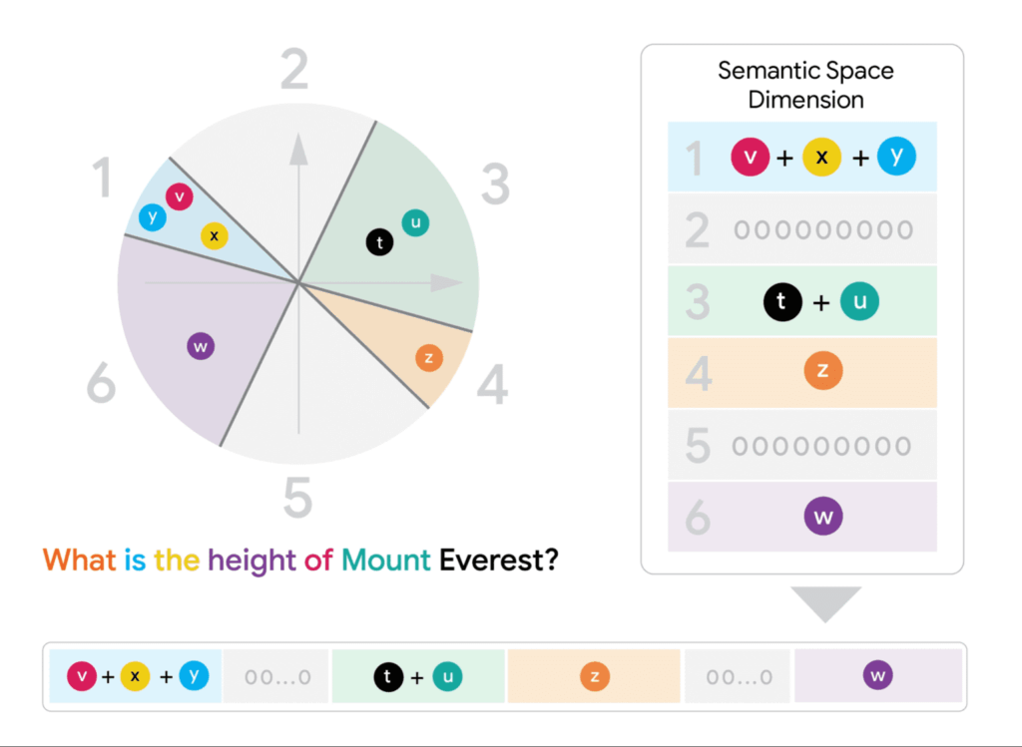The width and height of the screenshot is (1022, 747).
Task: Click the red v circle in the pie chart
Action: click(x=180, y=196)
